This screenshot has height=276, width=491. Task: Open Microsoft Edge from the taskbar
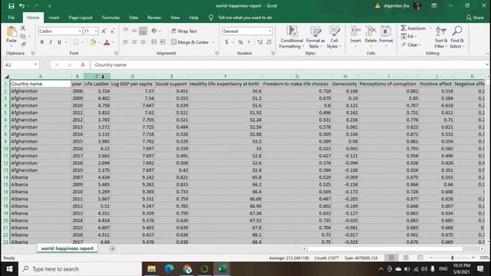tap(169, 269)
